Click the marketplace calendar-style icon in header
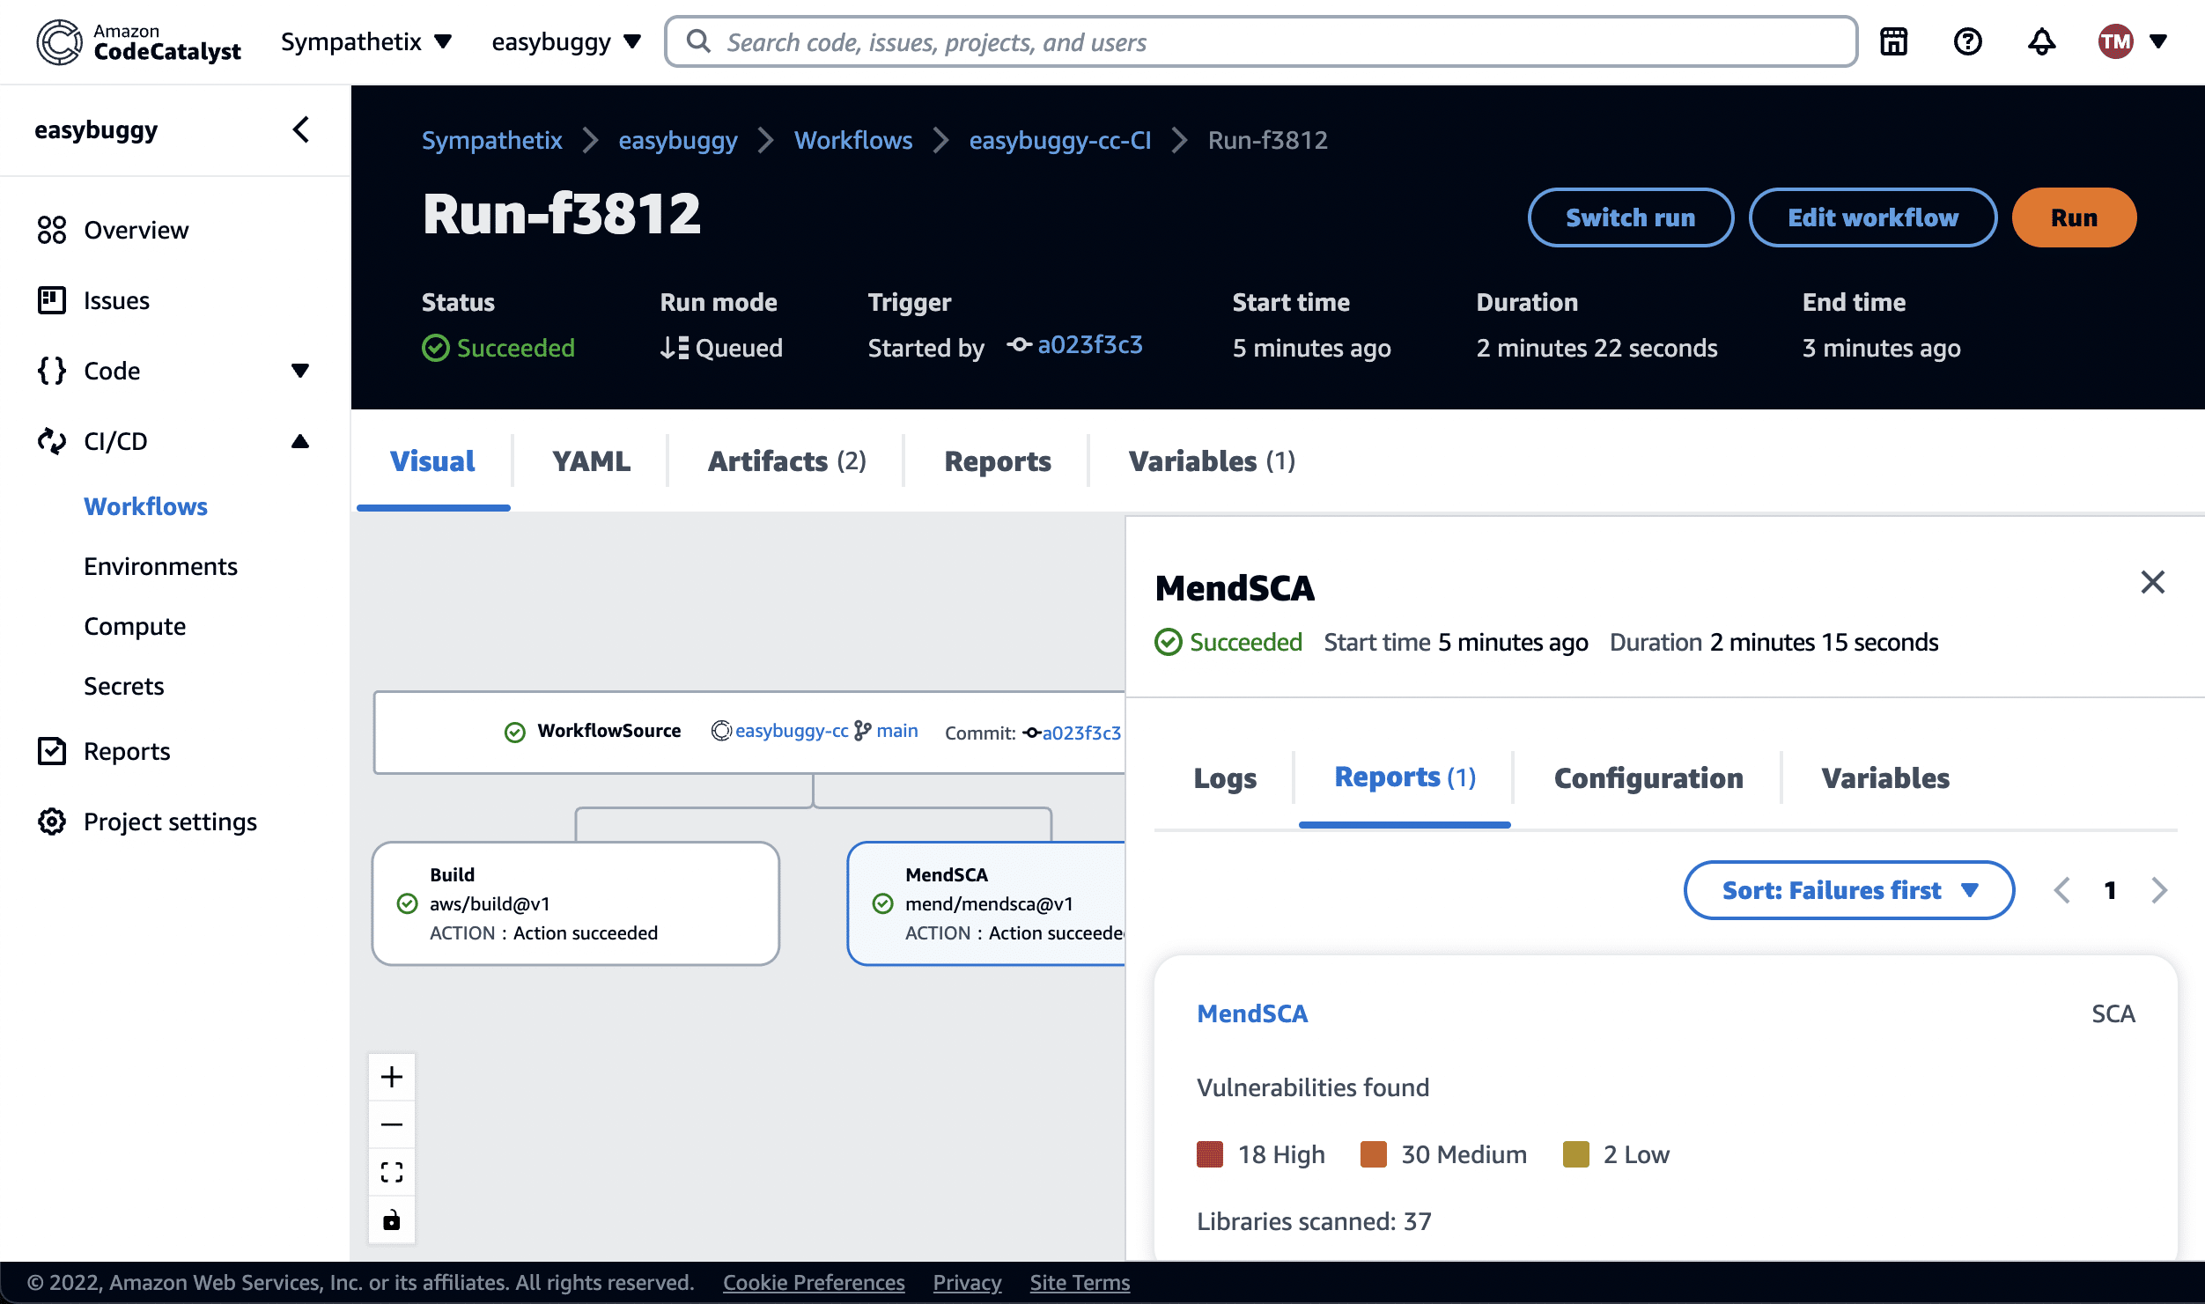Image resolution: width=2205 pixels, height=1304 pixels. [1894, 41]
